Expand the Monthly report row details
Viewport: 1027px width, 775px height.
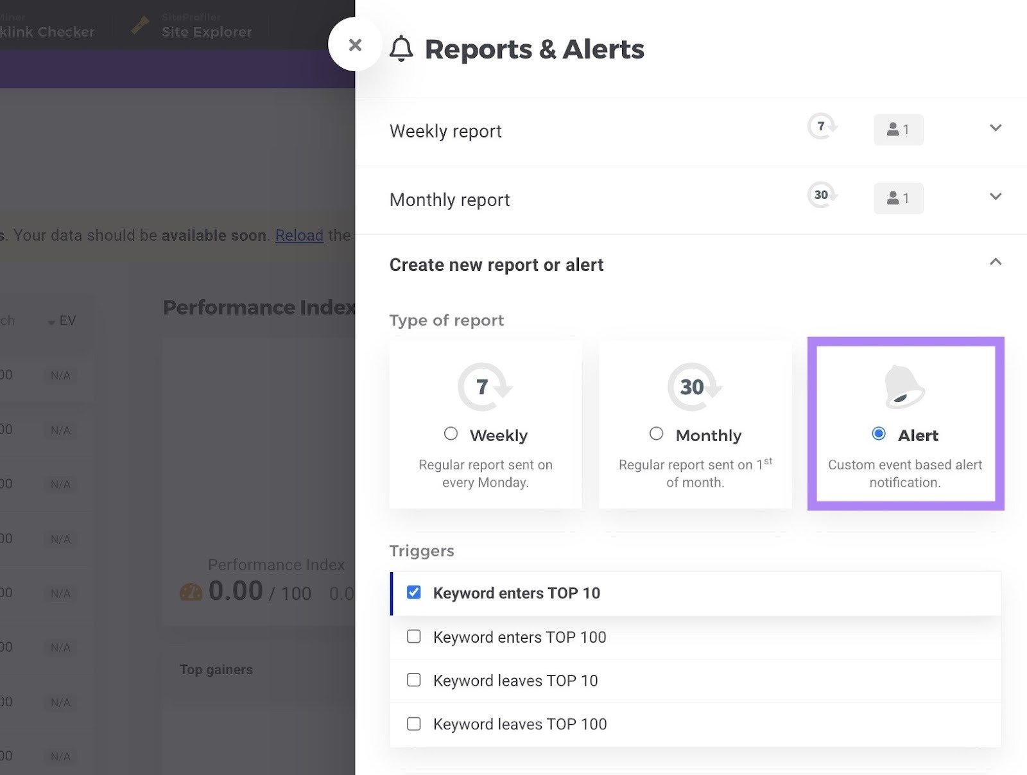click(x=996, y=196)
